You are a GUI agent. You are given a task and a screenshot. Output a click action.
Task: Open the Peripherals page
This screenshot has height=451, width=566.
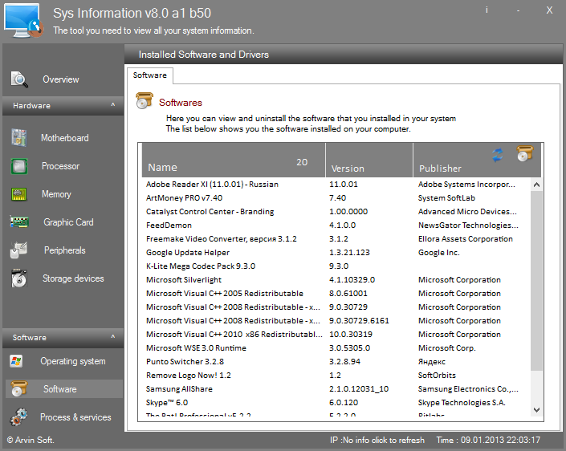point(65,250)
